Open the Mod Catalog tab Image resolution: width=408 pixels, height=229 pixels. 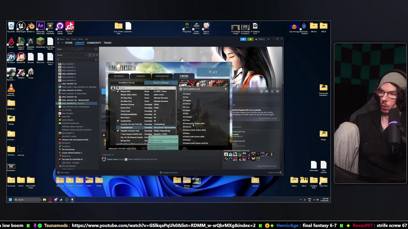[161, 83]
